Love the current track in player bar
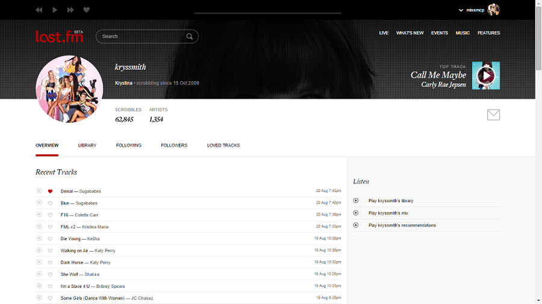 pos(86,10)
